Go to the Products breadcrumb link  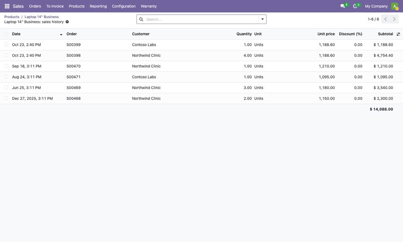pyautogui.click(x=12, y=17)
